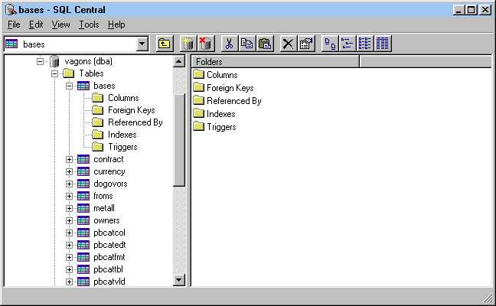Click the Tables folder icon in tree
Image resolution: width=496 pixels, height=306 pixels.
tap(69, 73)
